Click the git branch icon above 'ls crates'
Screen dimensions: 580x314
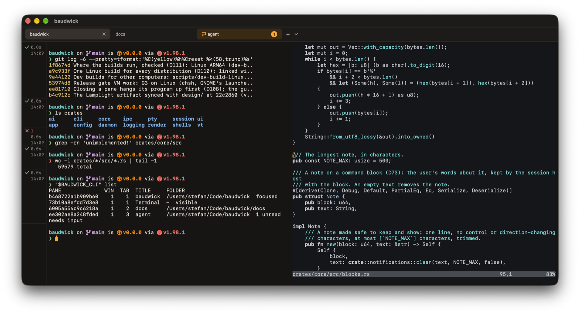(88, 107)
